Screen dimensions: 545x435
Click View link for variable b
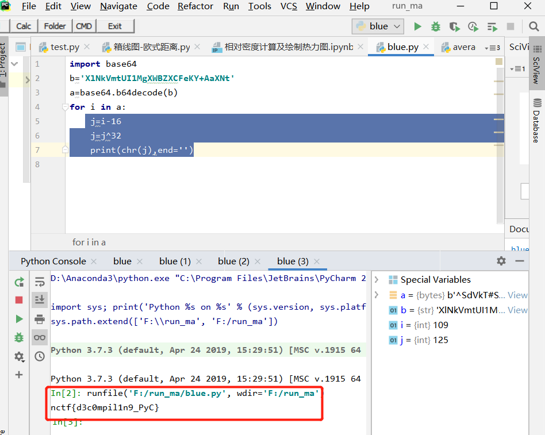(x=517, y=310)
